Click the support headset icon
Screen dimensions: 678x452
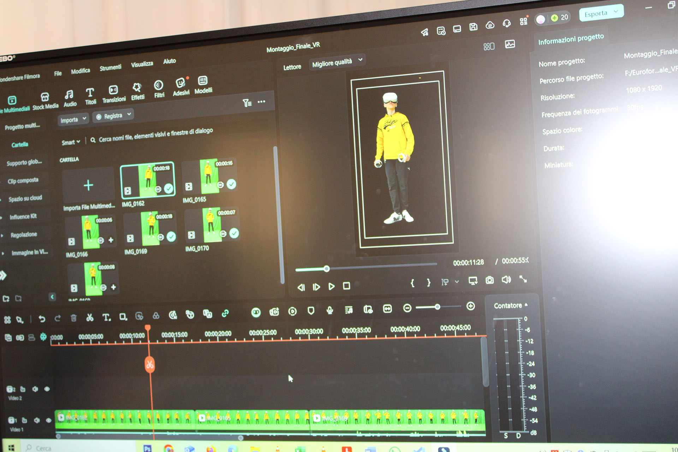tap(507, 23)
